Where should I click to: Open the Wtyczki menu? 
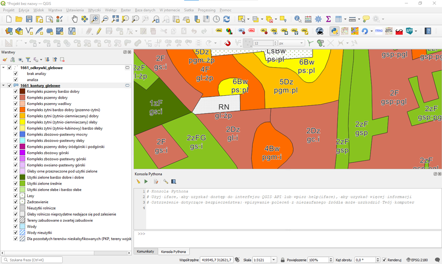click(x=94, y=10)
